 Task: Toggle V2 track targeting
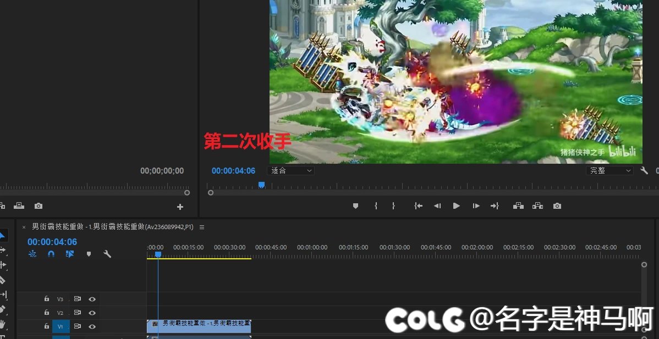[60, 313]
